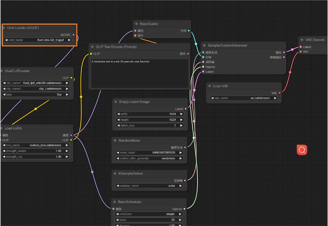Click the noise_seed value field
This screenshot has height=226, width=328.
coord(149,152)
